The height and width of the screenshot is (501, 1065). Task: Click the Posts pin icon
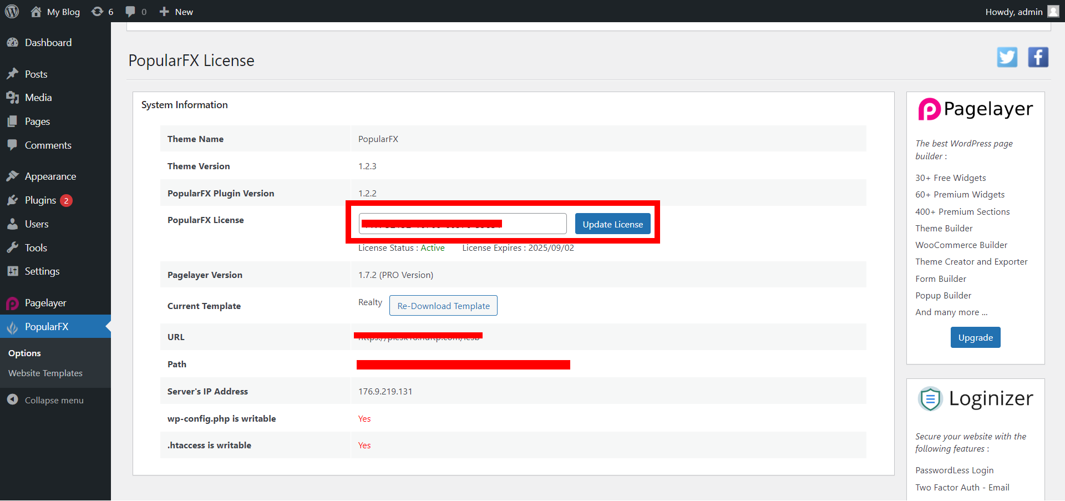click(x=12, y=74)
